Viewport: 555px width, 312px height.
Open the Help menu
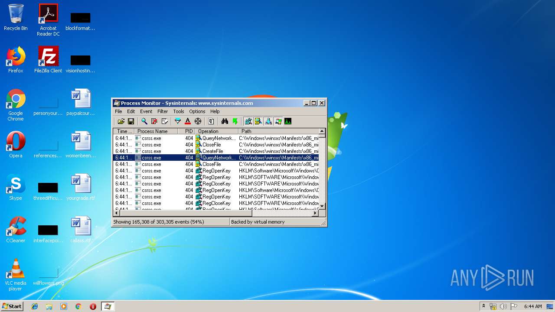[215, 111]
